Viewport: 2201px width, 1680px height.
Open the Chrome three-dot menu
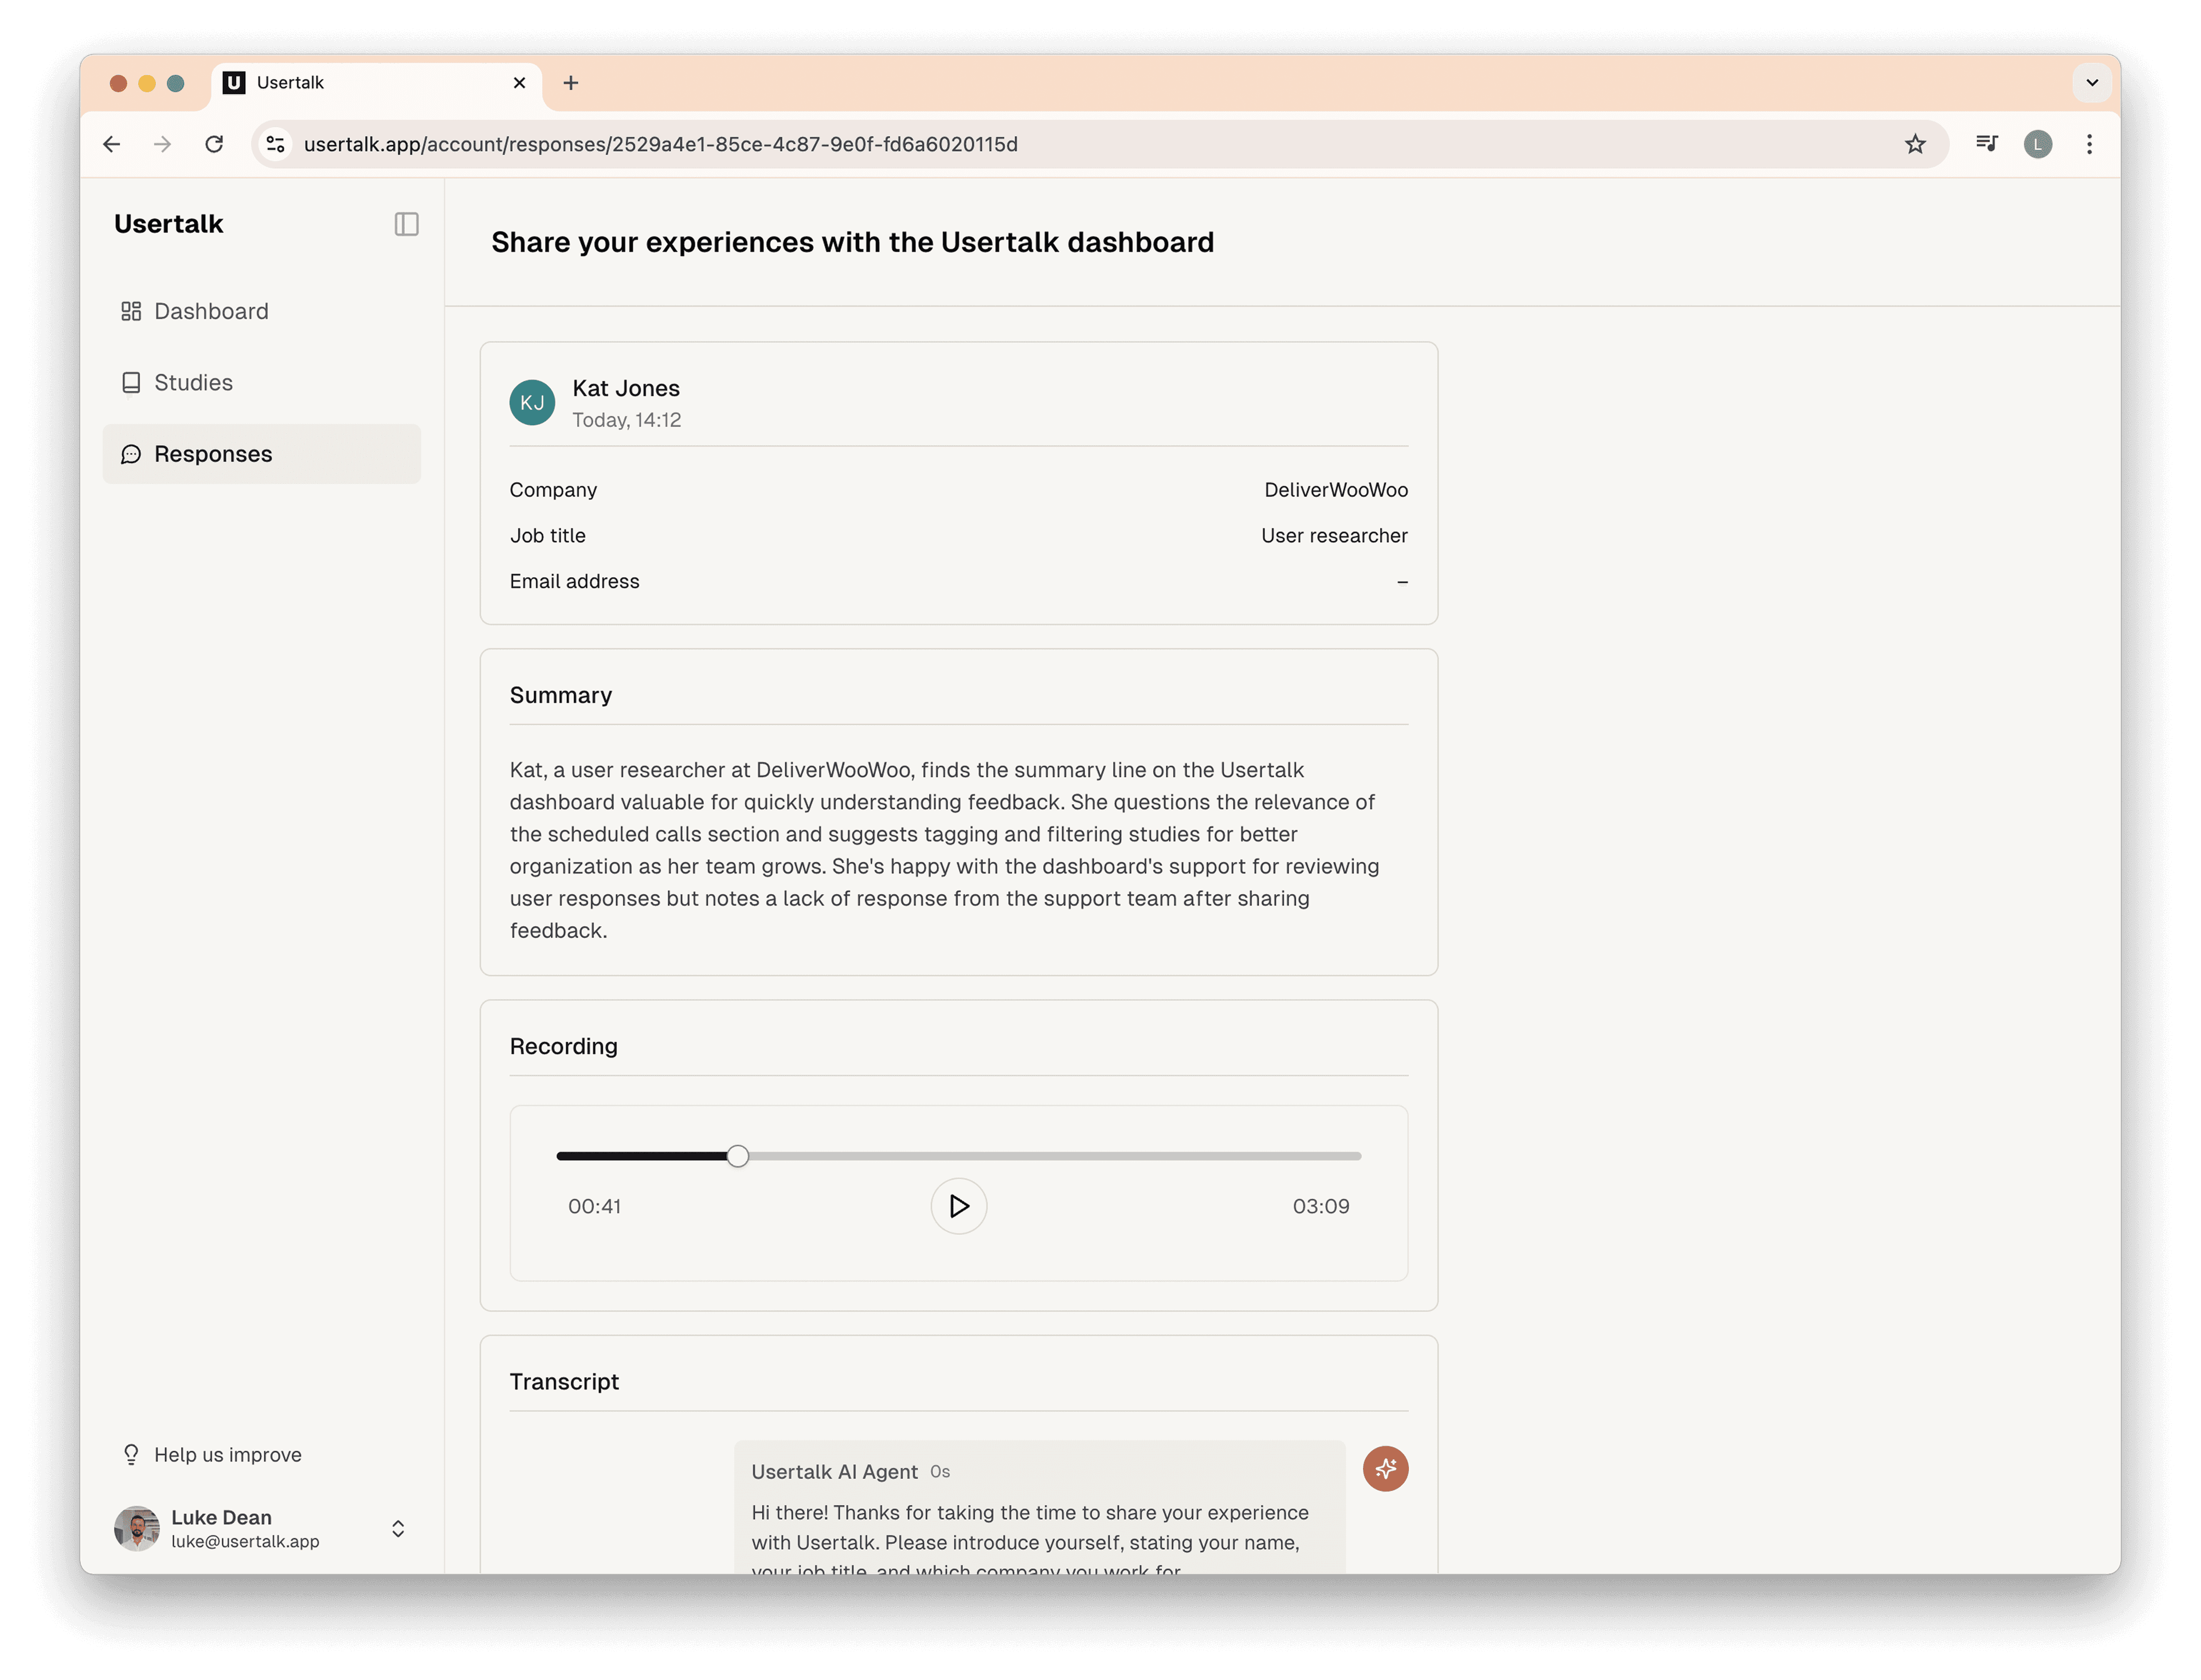pos(2089,144)
